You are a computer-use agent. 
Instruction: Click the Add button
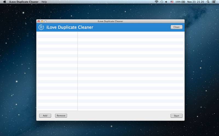(45, 116)
